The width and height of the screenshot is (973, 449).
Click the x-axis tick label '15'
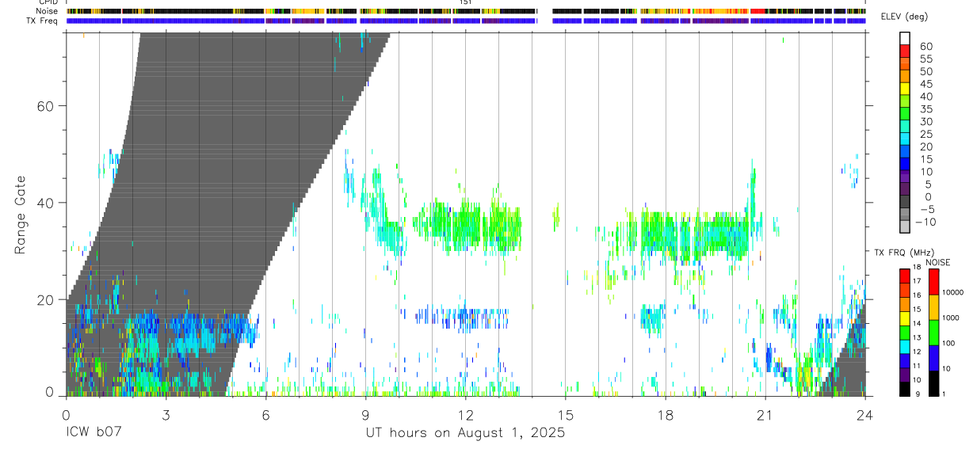pos(565,414)
